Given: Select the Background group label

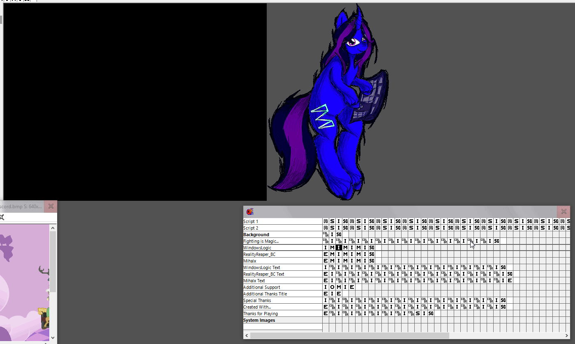Looking at the screenshot, I should pos(283,235).
